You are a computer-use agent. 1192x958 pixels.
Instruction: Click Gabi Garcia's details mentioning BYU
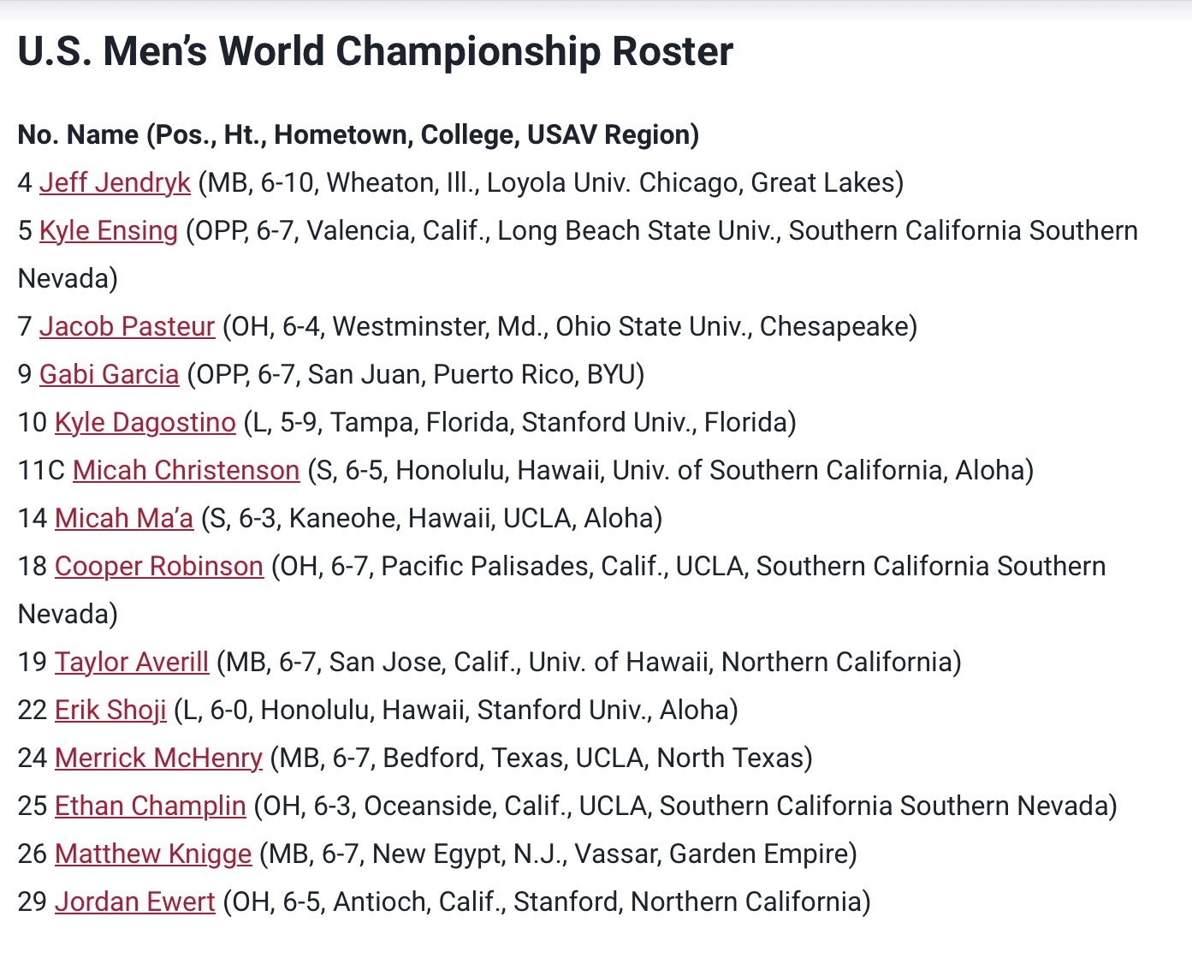pos(416,374)
